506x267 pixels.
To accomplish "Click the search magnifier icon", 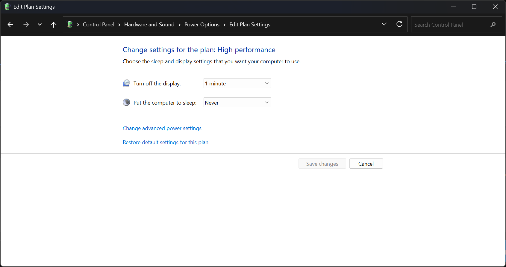I will [x=493, y=25].
